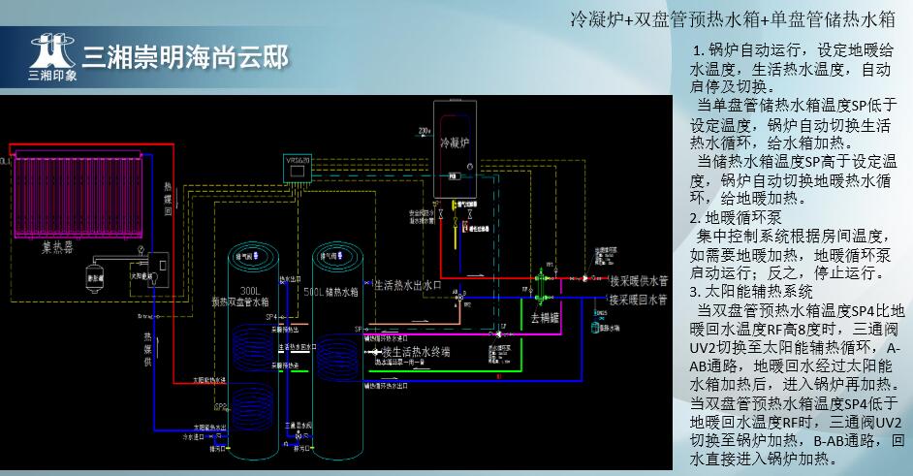Click the heating coil inside the 500L tank
Viewport: 913px width, 476px height.
[x=337, y=356]
